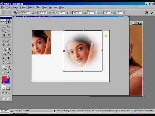
Task: Select the Magic Wand tool
Action: (x=8, y=31)
